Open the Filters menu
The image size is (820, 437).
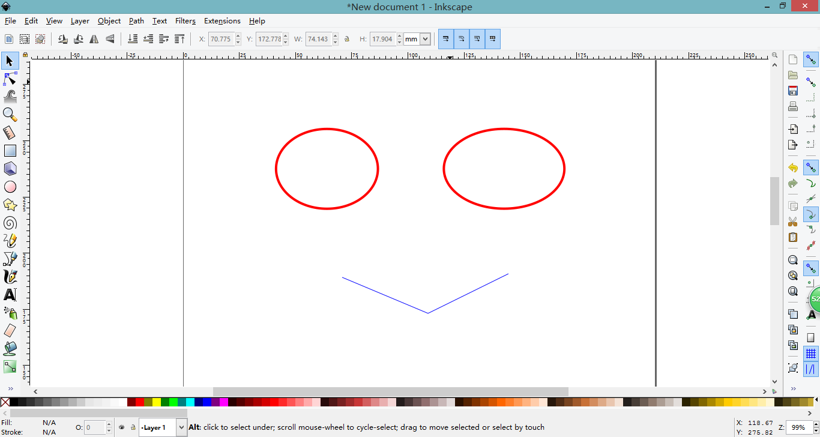tap(185, 21)
